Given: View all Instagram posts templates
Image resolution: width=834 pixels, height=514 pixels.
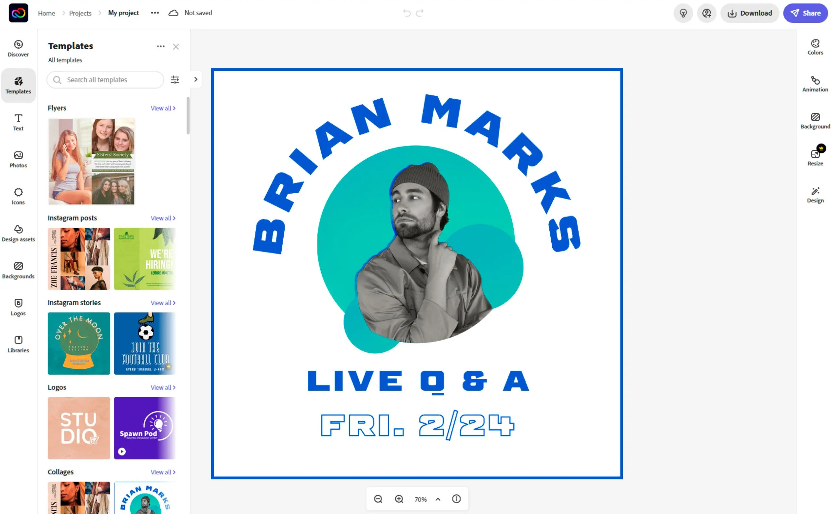Looking at the screenshot, I should (163, 218).
